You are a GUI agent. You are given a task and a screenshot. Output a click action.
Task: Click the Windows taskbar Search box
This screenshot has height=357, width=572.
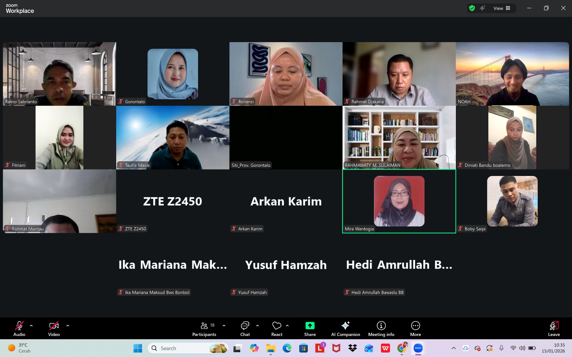point(188,348)
